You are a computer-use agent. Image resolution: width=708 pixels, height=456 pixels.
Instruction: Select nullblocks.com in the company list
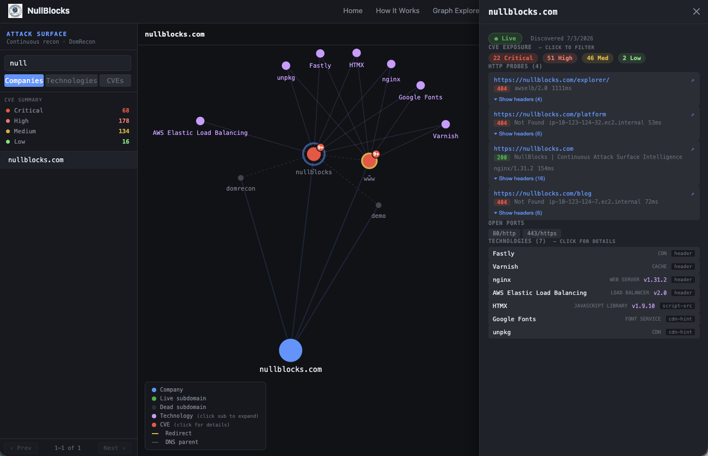pos(68,160)
